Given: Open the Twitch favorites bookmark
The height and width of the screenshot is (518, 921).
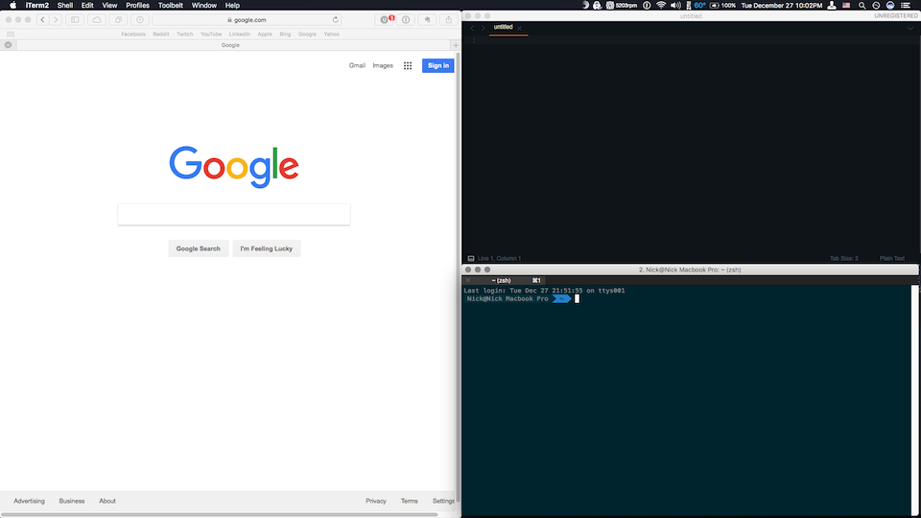Looking at the screenshot, I should click(185, 35).
